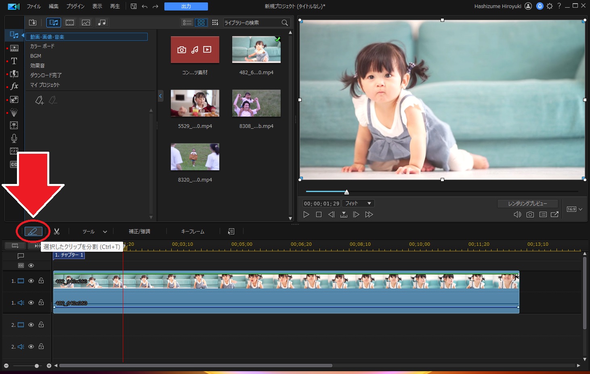The height and width of the screenshot is (374, 590).
Task: Switch library to list view
Action: [x=187, y=23]
